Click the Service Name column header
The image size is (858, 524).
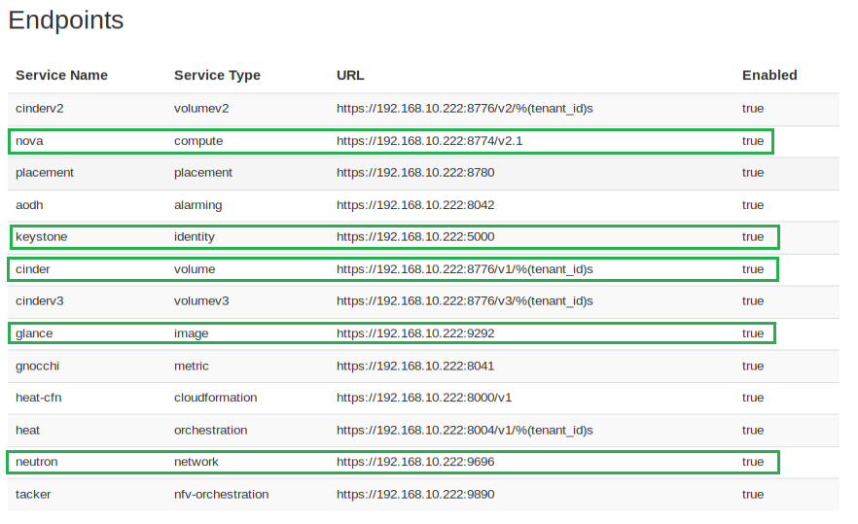[x=61, y=75]
